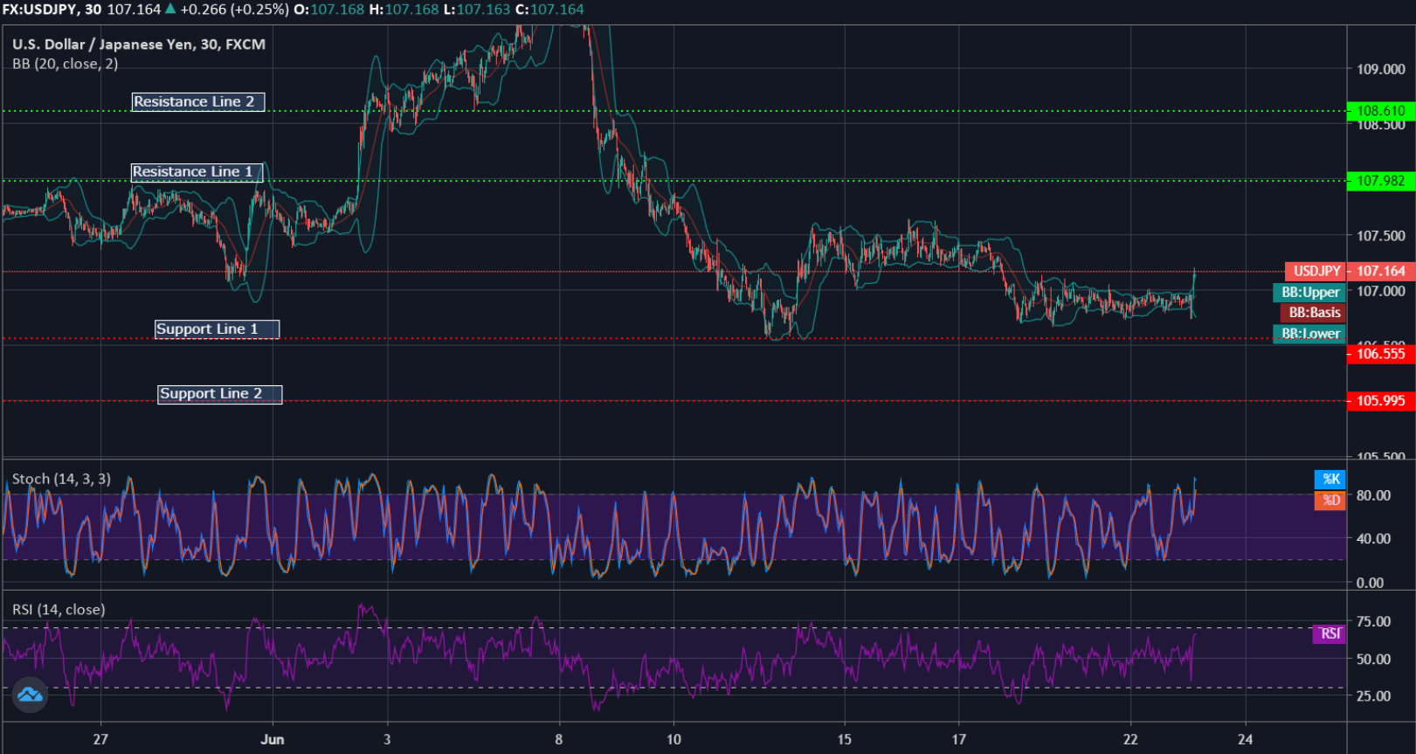The width and height of the screenshot is (1416, 754).
Task: Click the 80.00 stochastic scale value
Action: tap(1373, 495)
